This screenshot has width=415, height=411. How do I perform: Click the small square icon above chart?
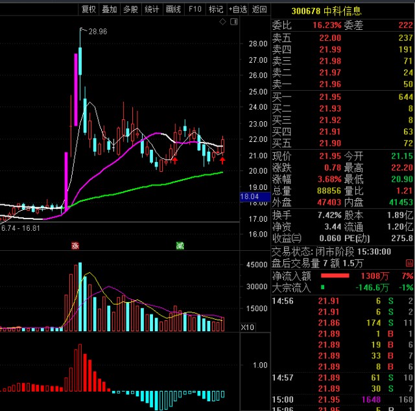233,22
